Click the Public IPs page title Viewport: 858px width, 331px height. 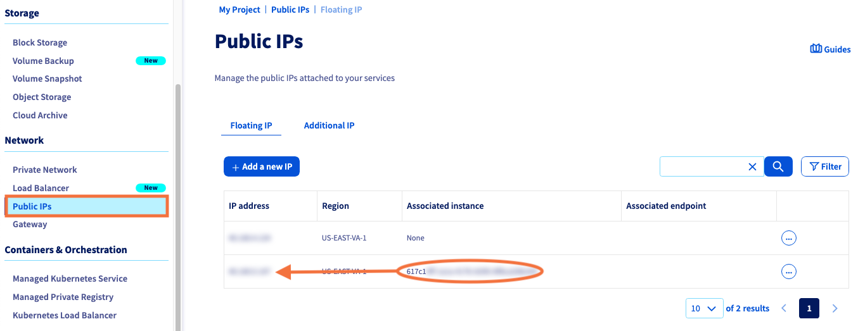259,42
